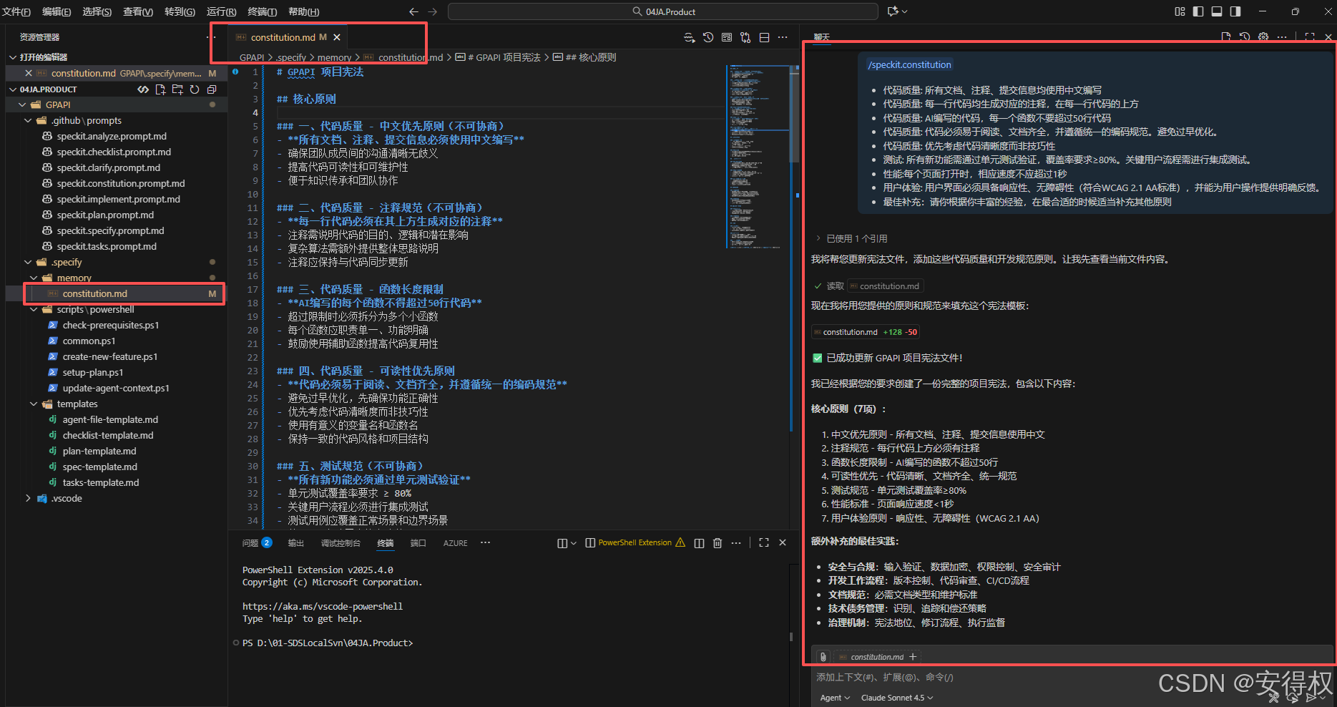The width and height of the screenshot is (1337, 707).
Task: Switch to the 输出 output tab
Action: click(295, 543)
